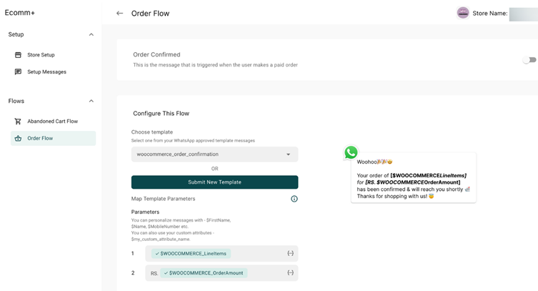Click the Setup Messages chat icon
Screen dimensions: 538x291
coord(18,71)
